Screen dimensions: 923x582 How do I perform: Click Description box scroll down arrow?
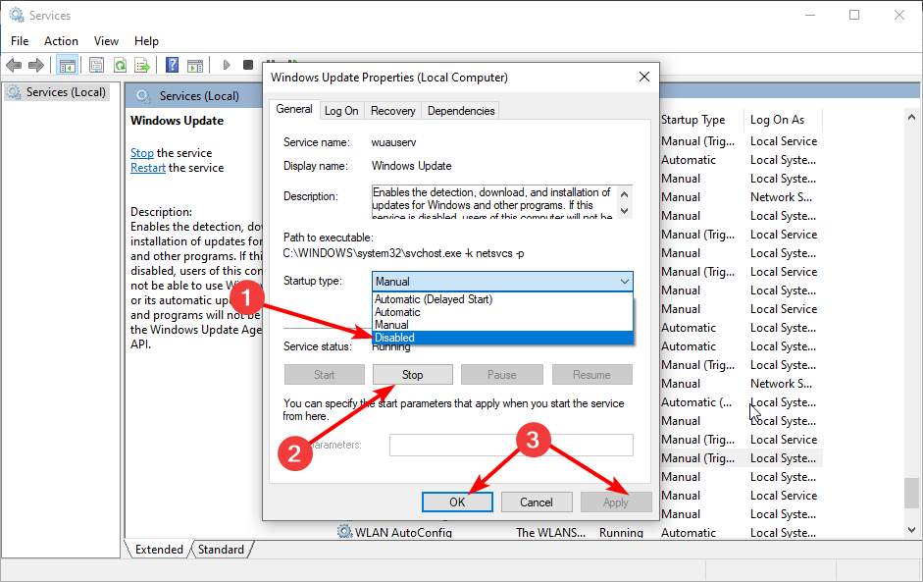coord(625,210)
